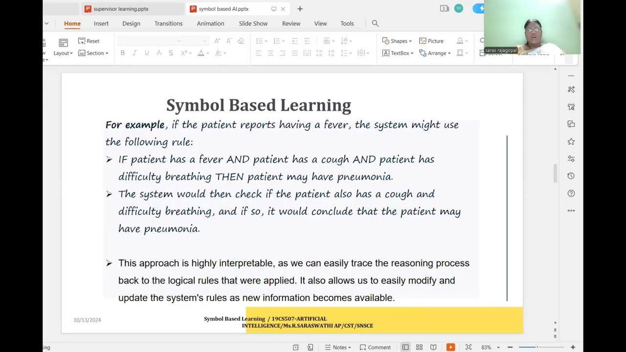Viewport: 626px width, 352px height.
Task: Select the Slide Show tab
Action: coord(253,23)
